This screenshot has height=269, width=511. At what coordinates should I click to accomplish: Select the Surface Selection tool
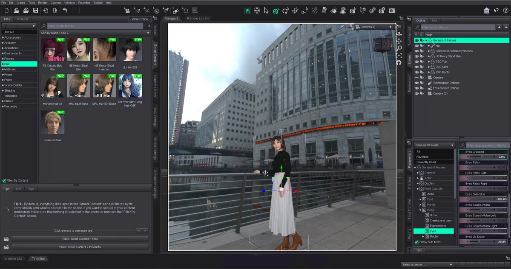334,11
